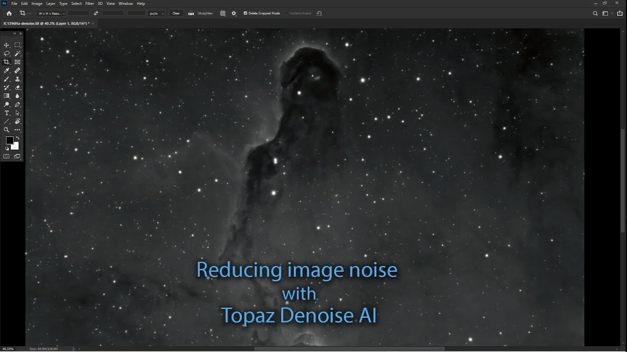Viewport: 627px width, 352px height.
Task: Select the Lasso tool
Action: [6, 53]
